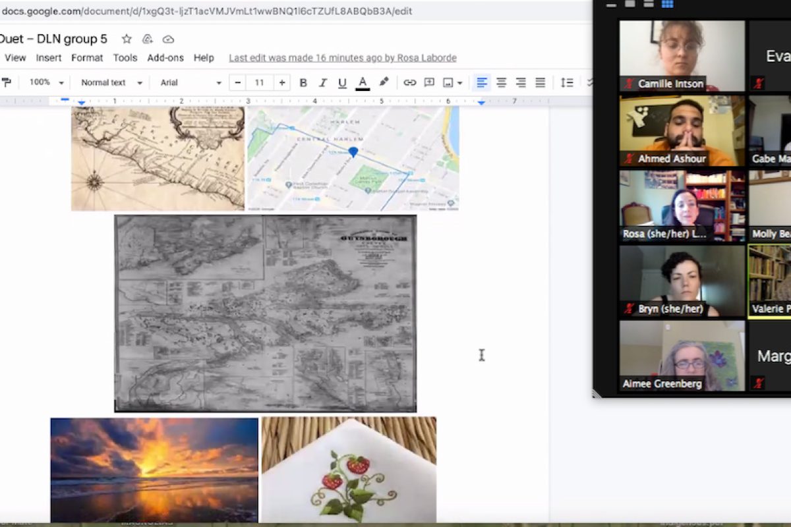Open the text color picker
Screen dimensions: 791x527
pyautogui.click(x=363, y=83)
